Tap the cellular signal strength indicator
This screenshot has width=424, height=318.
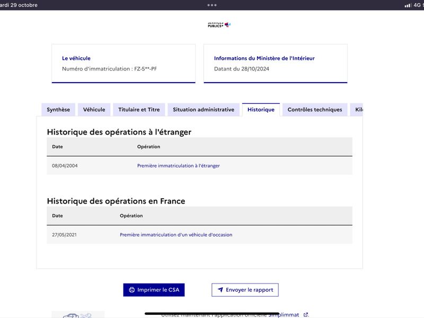408,5
